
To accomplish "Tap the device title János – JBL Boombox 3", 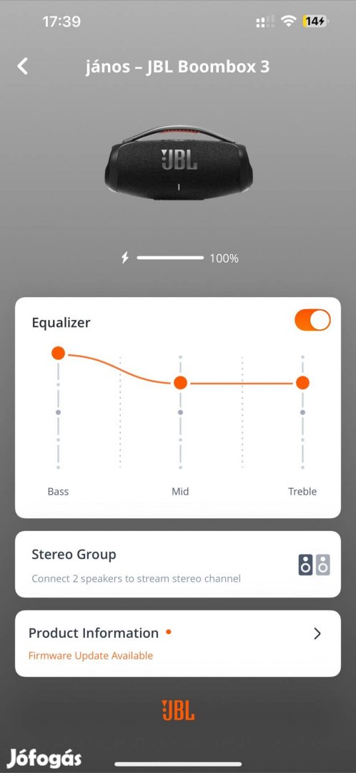I will [x=178, y=67].
